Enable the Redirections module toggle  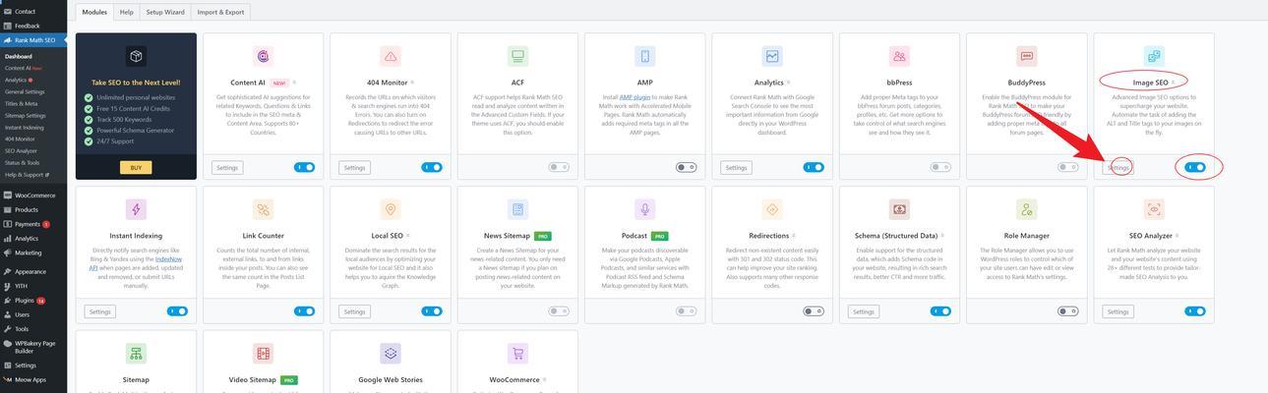(814, 311)
